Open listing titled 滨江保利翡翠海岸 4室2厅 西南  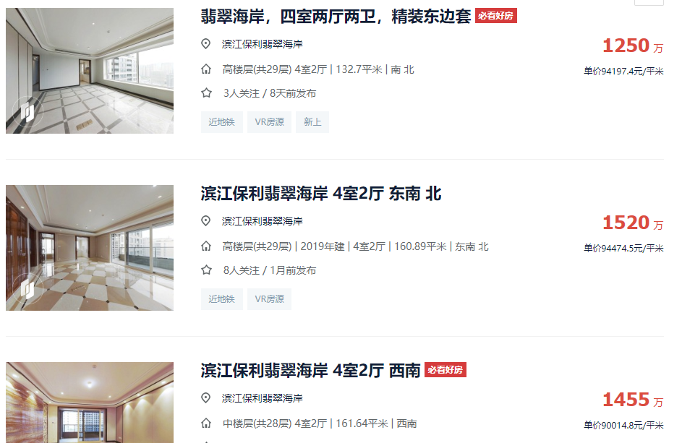pyautogui.click(x=310, y=371)
